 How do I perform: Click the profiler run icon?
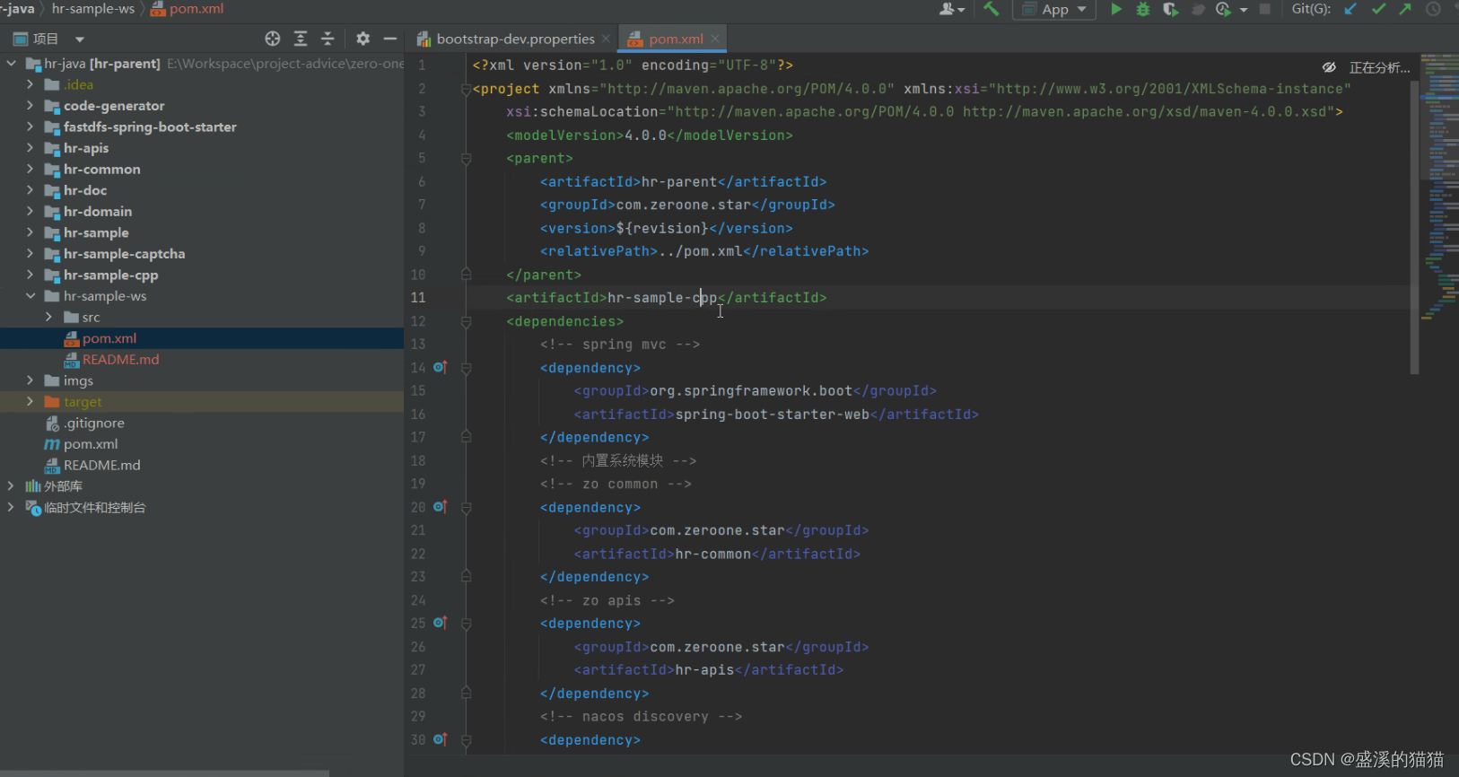coord(1223,9)
